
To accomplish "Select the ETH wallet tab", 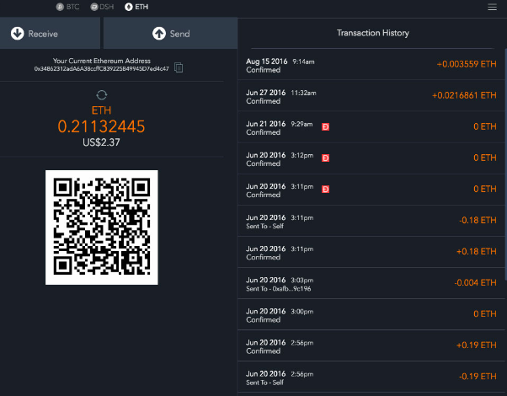I will point(136,7).
